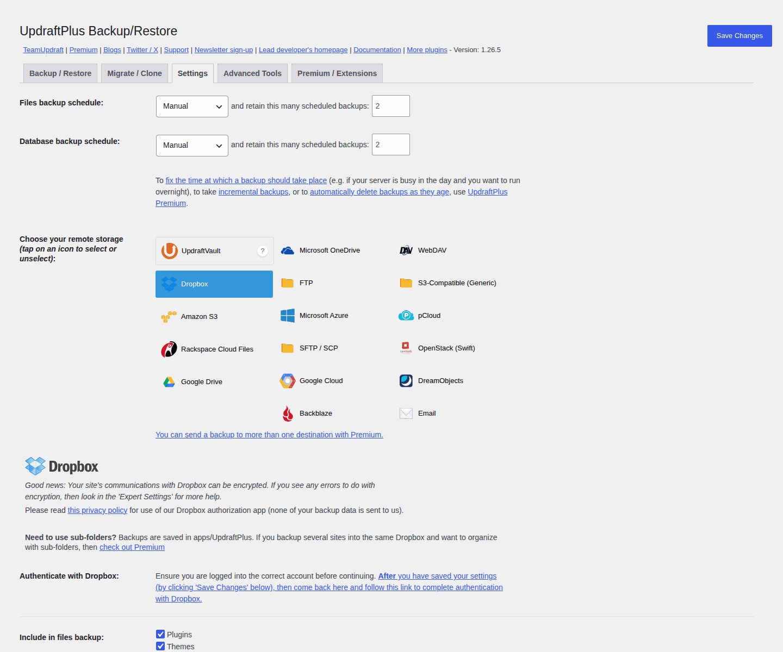Open the Migrate / Clone tab
The height and width of the screenshot is (652, 783).
click(x=135, y=73)
